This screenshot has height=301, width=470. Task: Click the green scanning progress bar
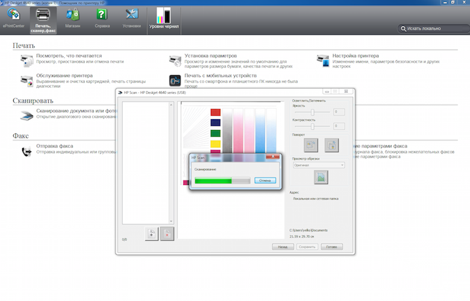222,181
